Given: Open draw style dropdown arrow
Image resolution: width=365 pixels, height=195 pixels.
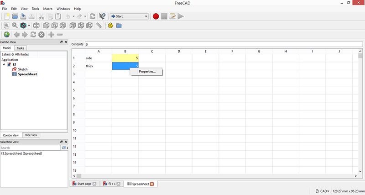Looking at the screenshot, I should [x=29, y=26].
